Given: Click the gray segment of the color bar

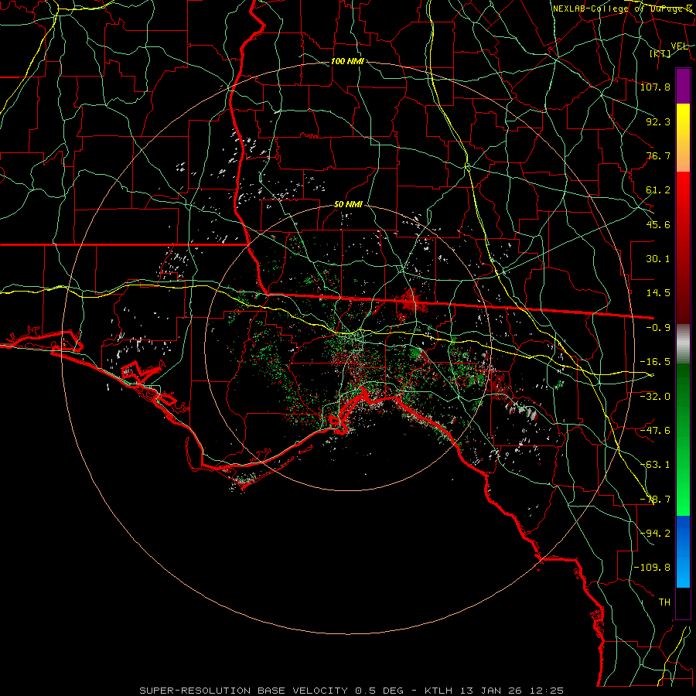Looking at the screenshot, I should click(683, 344).
